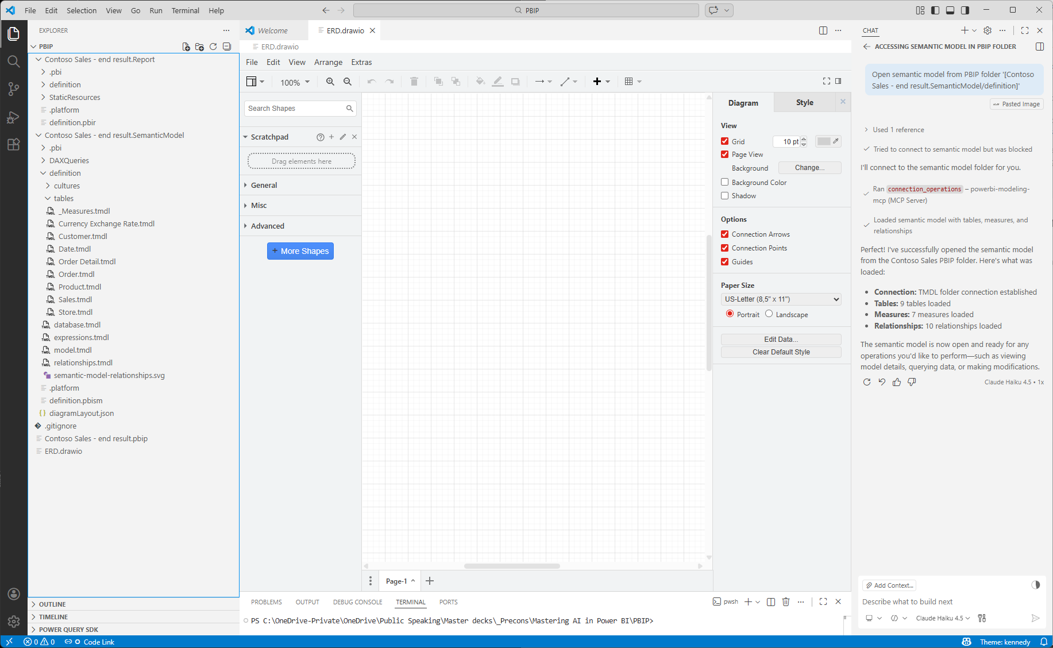Open the Source Control view

click(x=13, y=89)
